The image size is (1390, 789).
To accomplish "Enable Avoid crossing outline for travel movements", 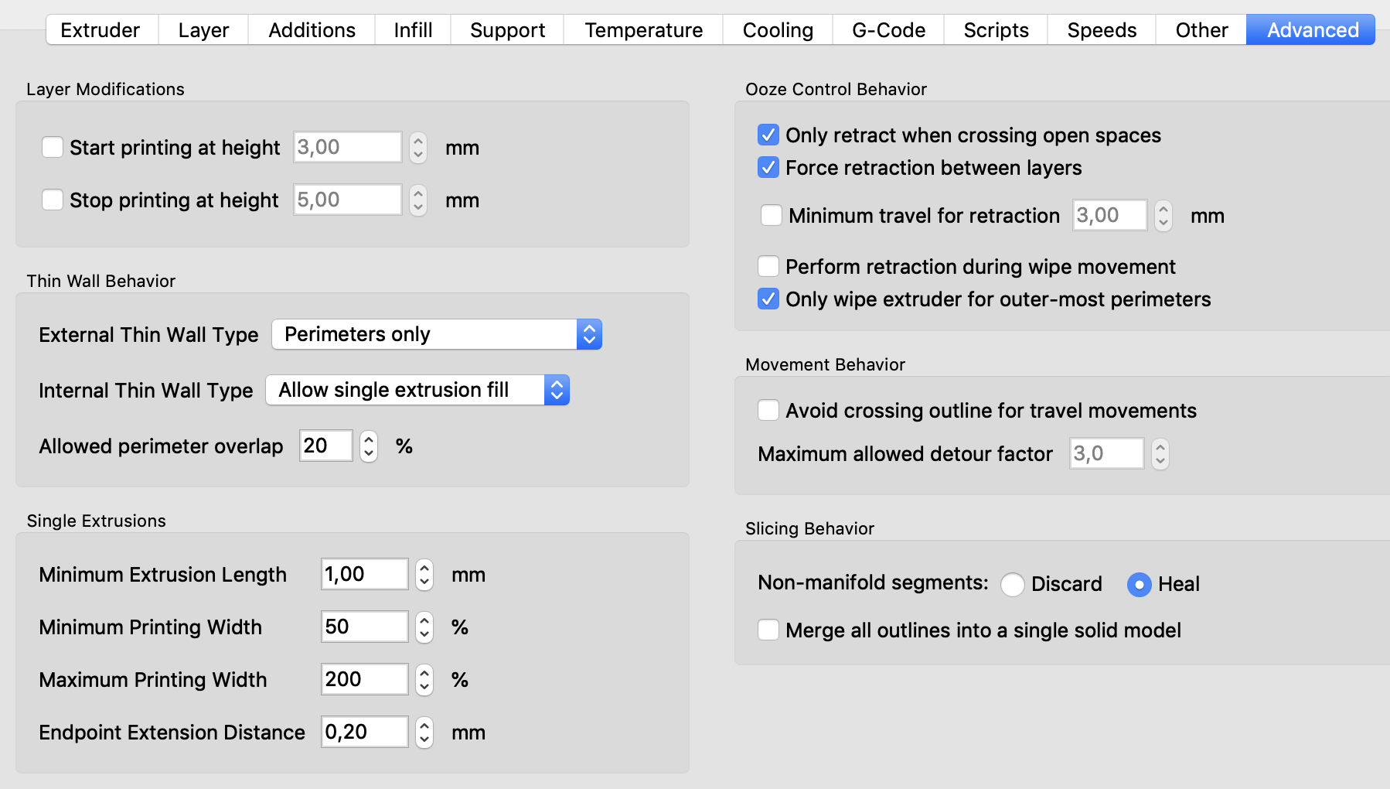I will coord(768,410).
